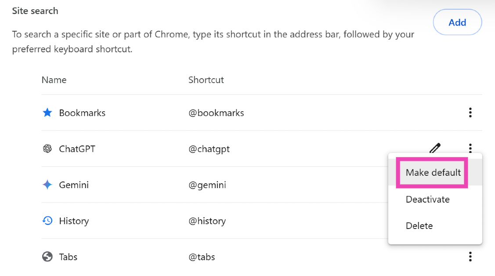Click the Add site search button
Screen dimensions: 495x276
point(457,22)
